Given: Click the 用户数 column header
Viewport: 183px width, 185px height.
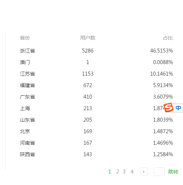Looking at the screenshot, I should click(x=88, y=38).
